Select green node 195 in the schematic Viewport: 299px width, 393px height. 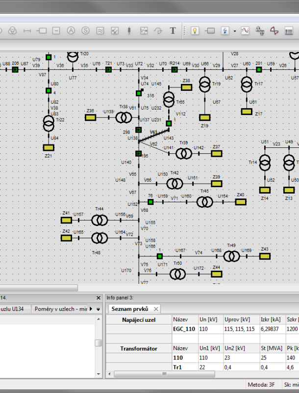pos(139,153)
